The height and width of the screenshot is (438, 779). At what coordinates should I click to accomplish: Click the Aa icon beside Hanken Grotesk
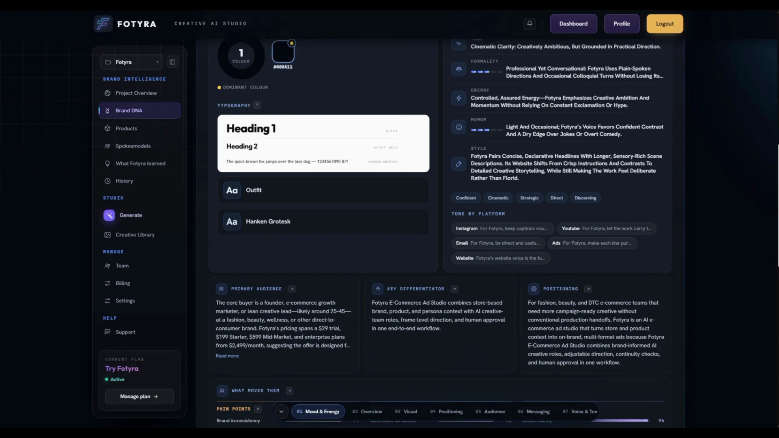click(232, 222)
